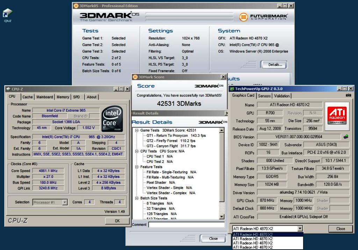Image resolution: width=358 pixels, height=250 pixels.
Task: Click the ATI CrossFire Enabled (4 GPUs) field
Action: tap(303, 217)
